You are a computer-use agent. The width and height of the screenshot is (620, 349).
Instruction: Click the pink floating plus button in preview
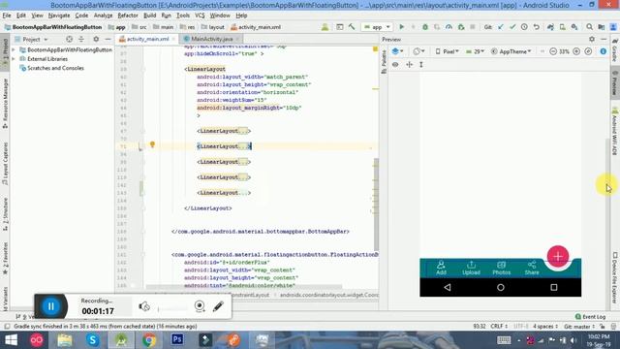(x=558, y=256)
